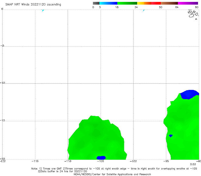Viewport: 201px width, 176px height.
Task: Click the green wind swath centered near -105 longitude
Action: point(97,138)
